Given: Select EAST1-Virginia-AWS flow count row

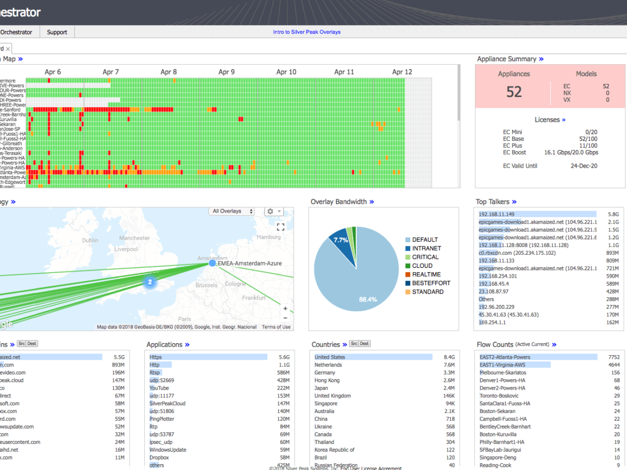Looking at the screenshot, I should pos(550,365).
